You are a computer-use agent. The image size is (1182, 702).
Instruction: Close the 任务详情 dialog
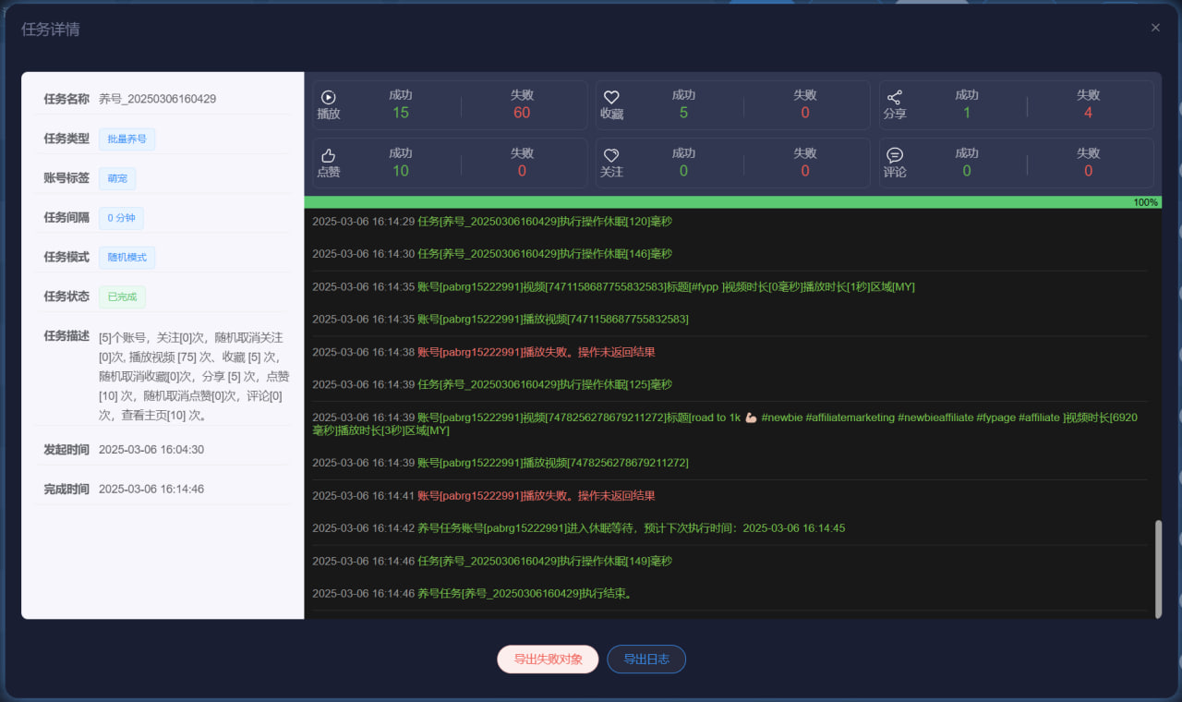click(1155, 28)
